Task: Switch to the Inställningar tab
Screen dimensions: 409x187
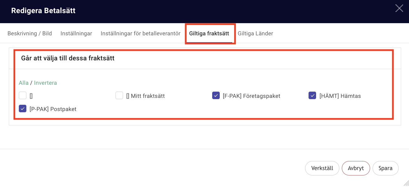Action: [76, 33]
